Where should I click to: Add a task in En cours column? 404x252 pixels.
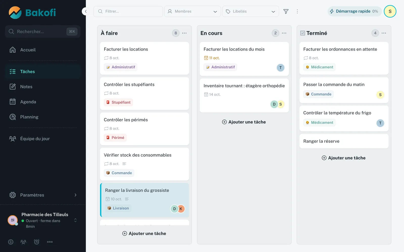244,122
